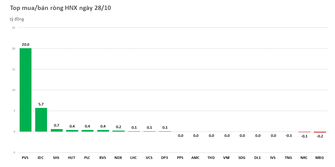Select the TNG axis label
The width and height of the screenshot is (335, 167).
(288, 158)
